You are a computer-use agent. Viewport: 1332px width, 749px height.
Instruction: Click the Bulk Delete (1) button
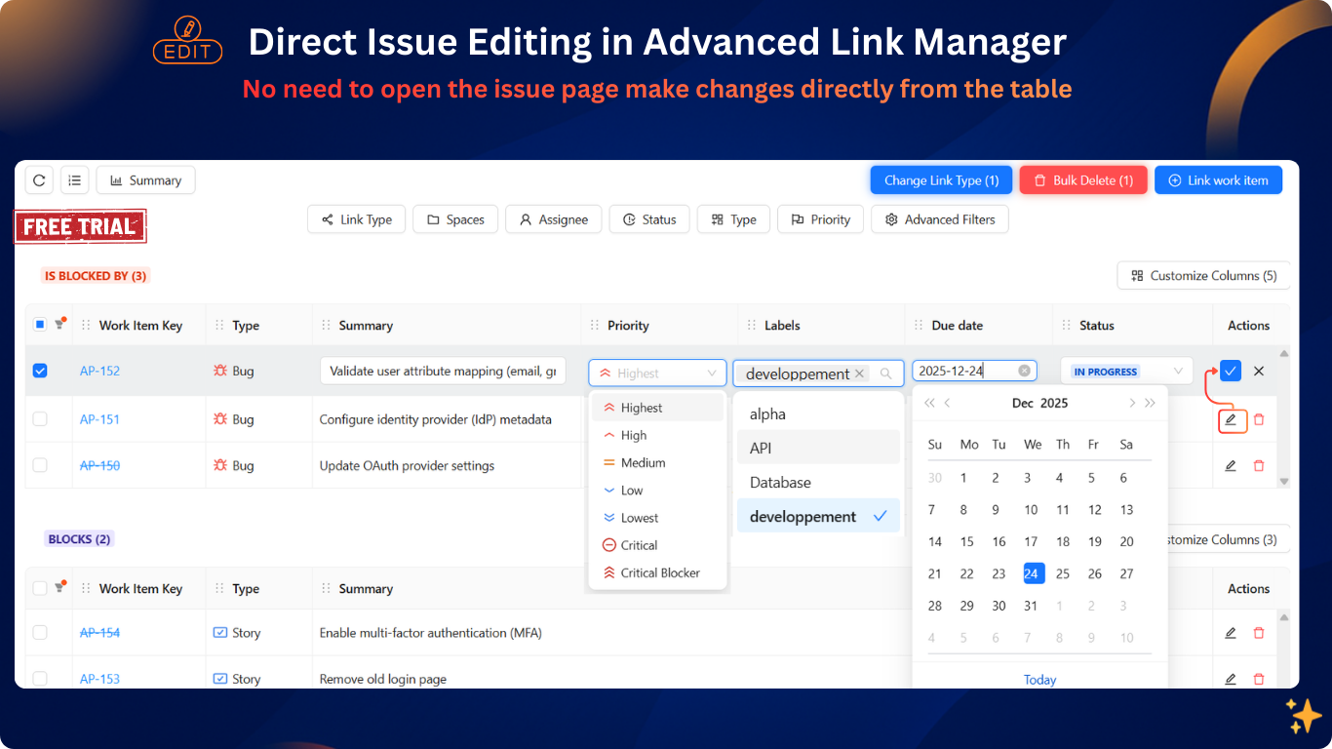pos(1082,179)
